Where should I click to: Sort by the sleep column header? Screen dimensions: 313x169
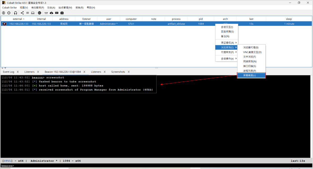coord(289,19)
